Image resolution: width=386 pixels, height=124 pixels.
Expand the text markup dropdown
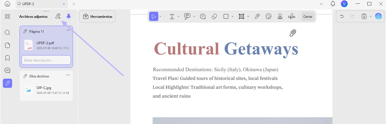click(x=178, y=16)
